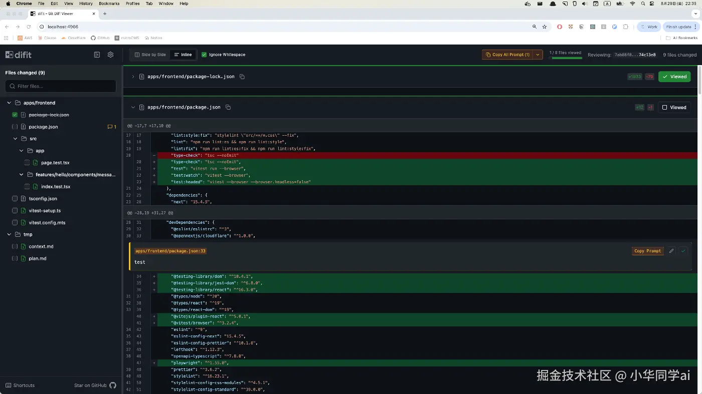Unmark package-lock.json green Viewed button
The image size is (702, 394).
tap(674, 77)
